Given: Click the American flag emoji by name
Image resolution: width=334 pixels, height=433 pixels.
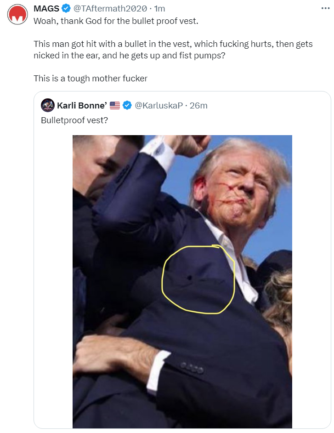Looking at the screenshot, I should (115, 105).
